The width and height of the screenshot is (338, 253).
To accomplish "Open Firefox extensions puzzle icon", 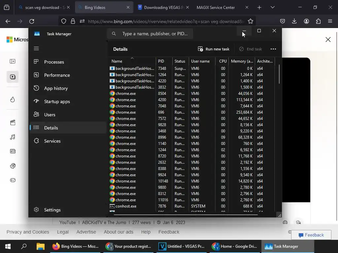I will click(318, 21).
